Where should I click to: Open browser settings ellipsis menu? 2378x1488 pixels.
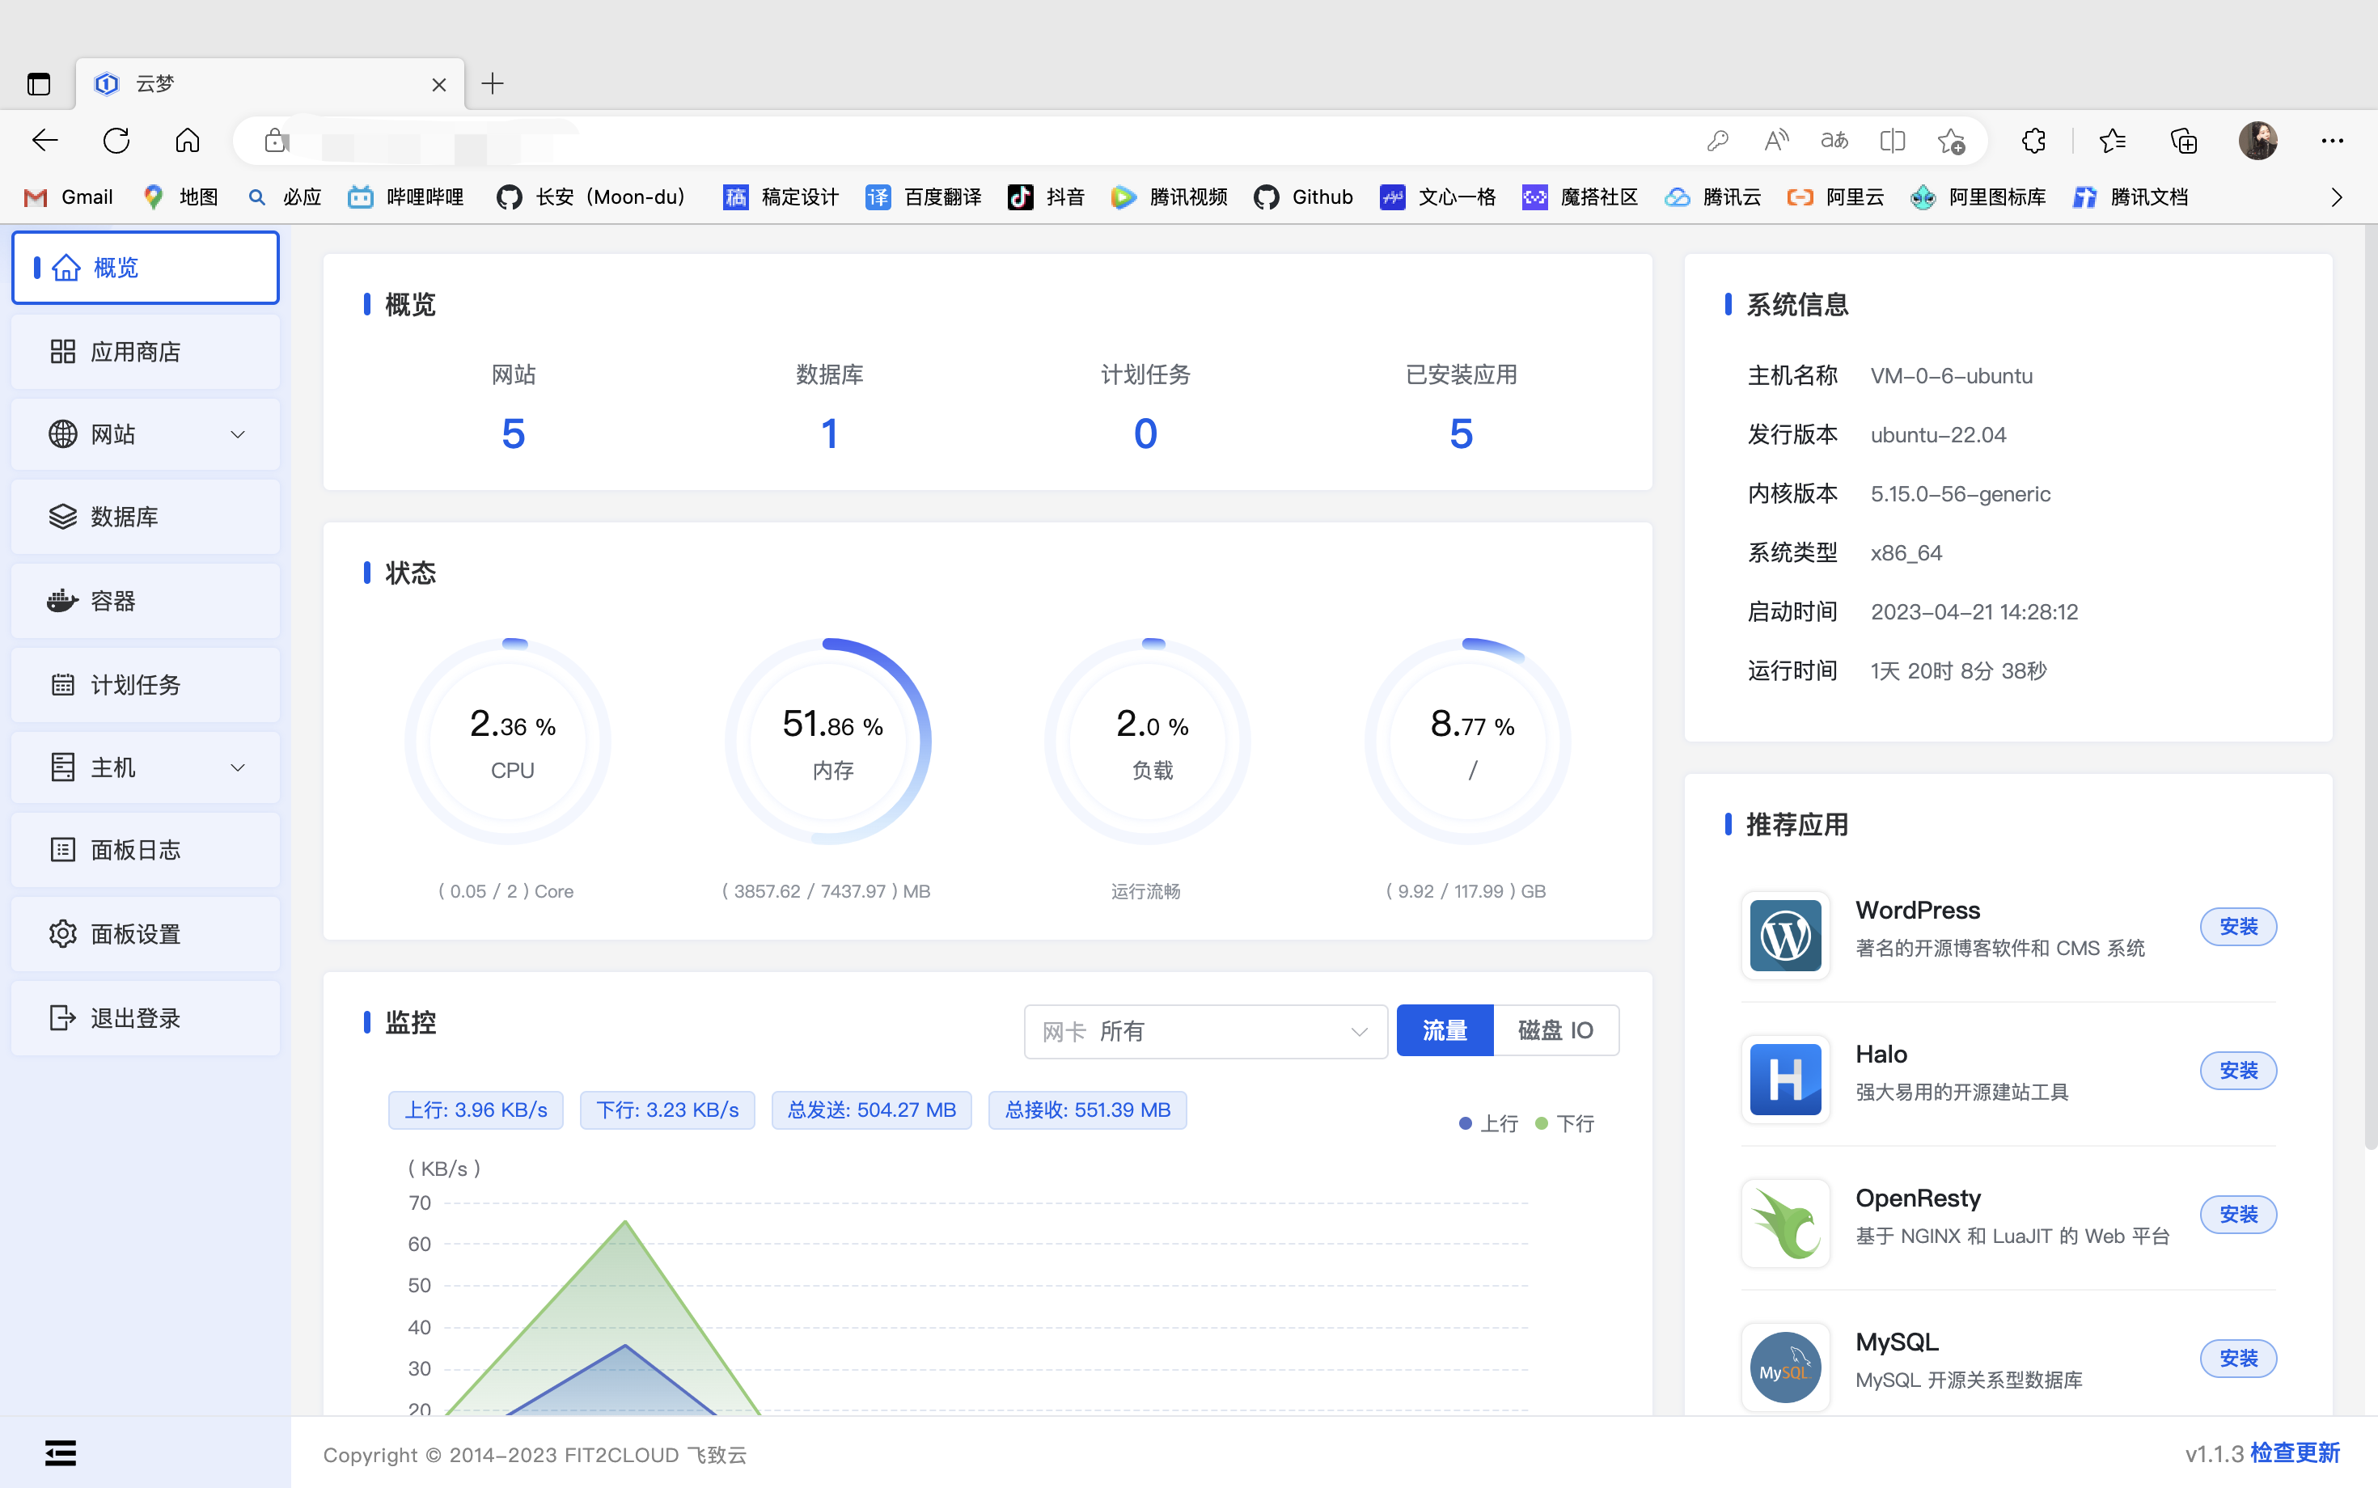[x=2332, y=141]
